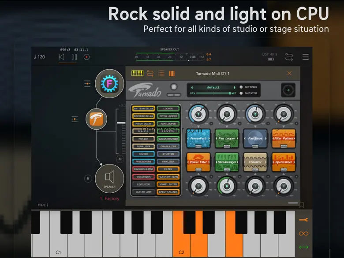Adjust the Dry/Wet slider
Screen dimensions: 344x258
click(x=213, y=93)
